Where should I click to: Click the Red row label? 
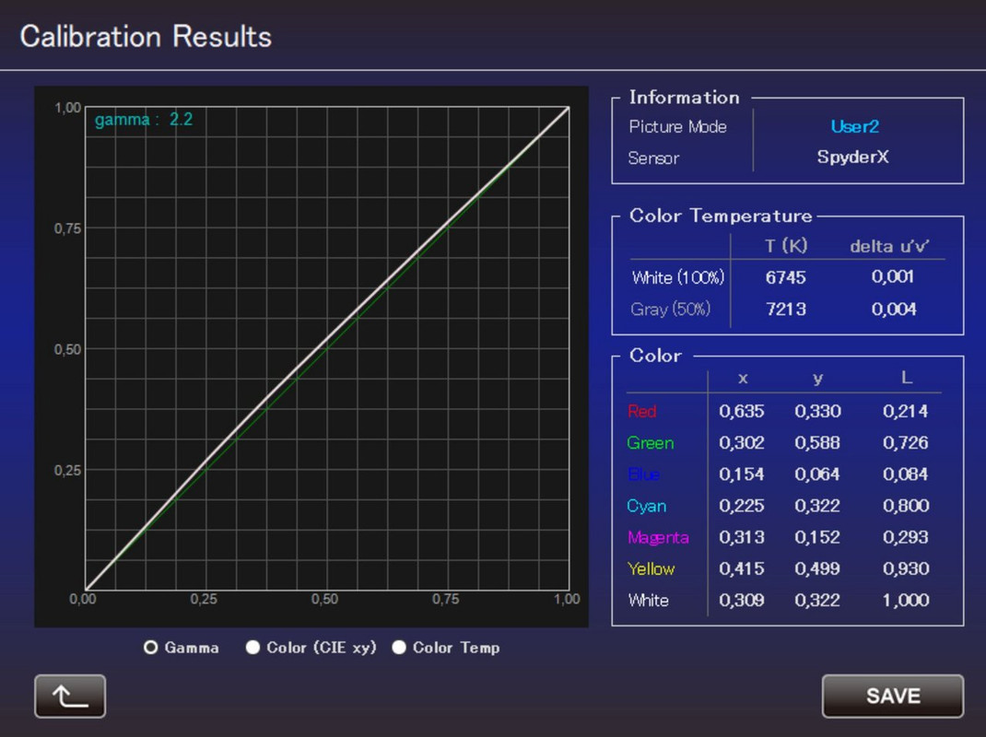(642, 411)
